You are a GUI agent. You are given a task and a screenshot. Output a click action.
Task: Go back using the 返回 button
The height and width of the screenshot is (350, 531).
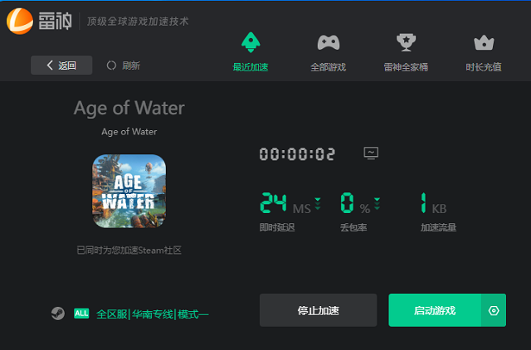click(x=61, y=65)
